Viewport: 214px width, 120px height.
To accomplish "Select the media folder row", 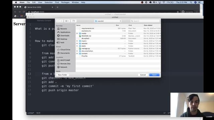I will click(118, 33).
